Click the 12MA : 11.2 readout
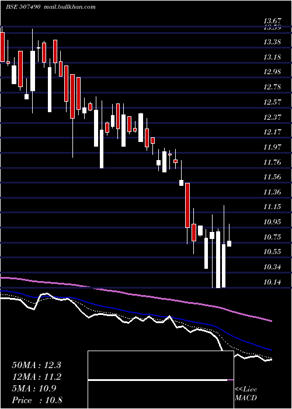The image size is (292, 409). click(36, 377)
